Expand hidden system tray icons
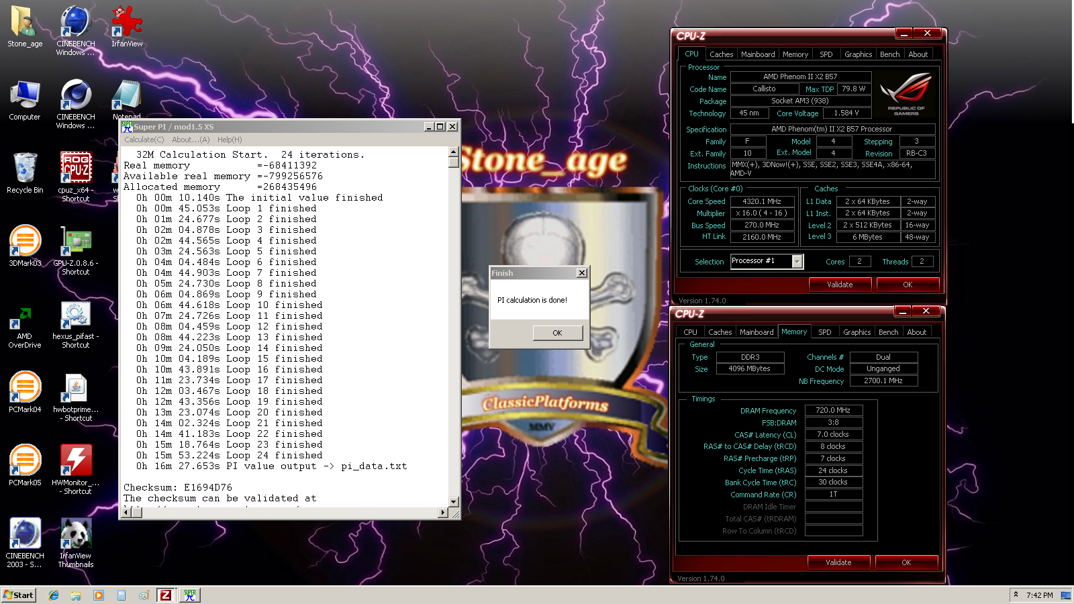Screen dimensions: 1074x604 click(1016, 595)
